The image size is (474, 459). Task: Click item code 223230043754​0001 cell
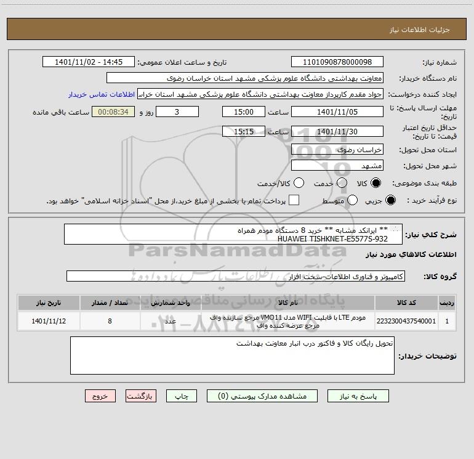coord(406,321)
